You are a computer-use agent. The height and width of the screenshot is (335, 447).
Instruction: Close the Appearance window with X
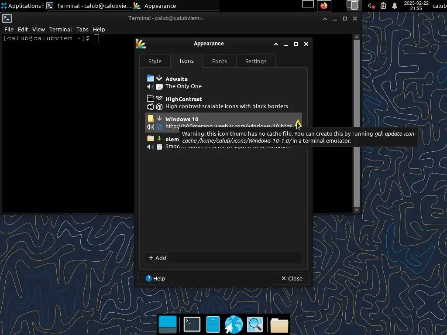[x=306, y=44]
